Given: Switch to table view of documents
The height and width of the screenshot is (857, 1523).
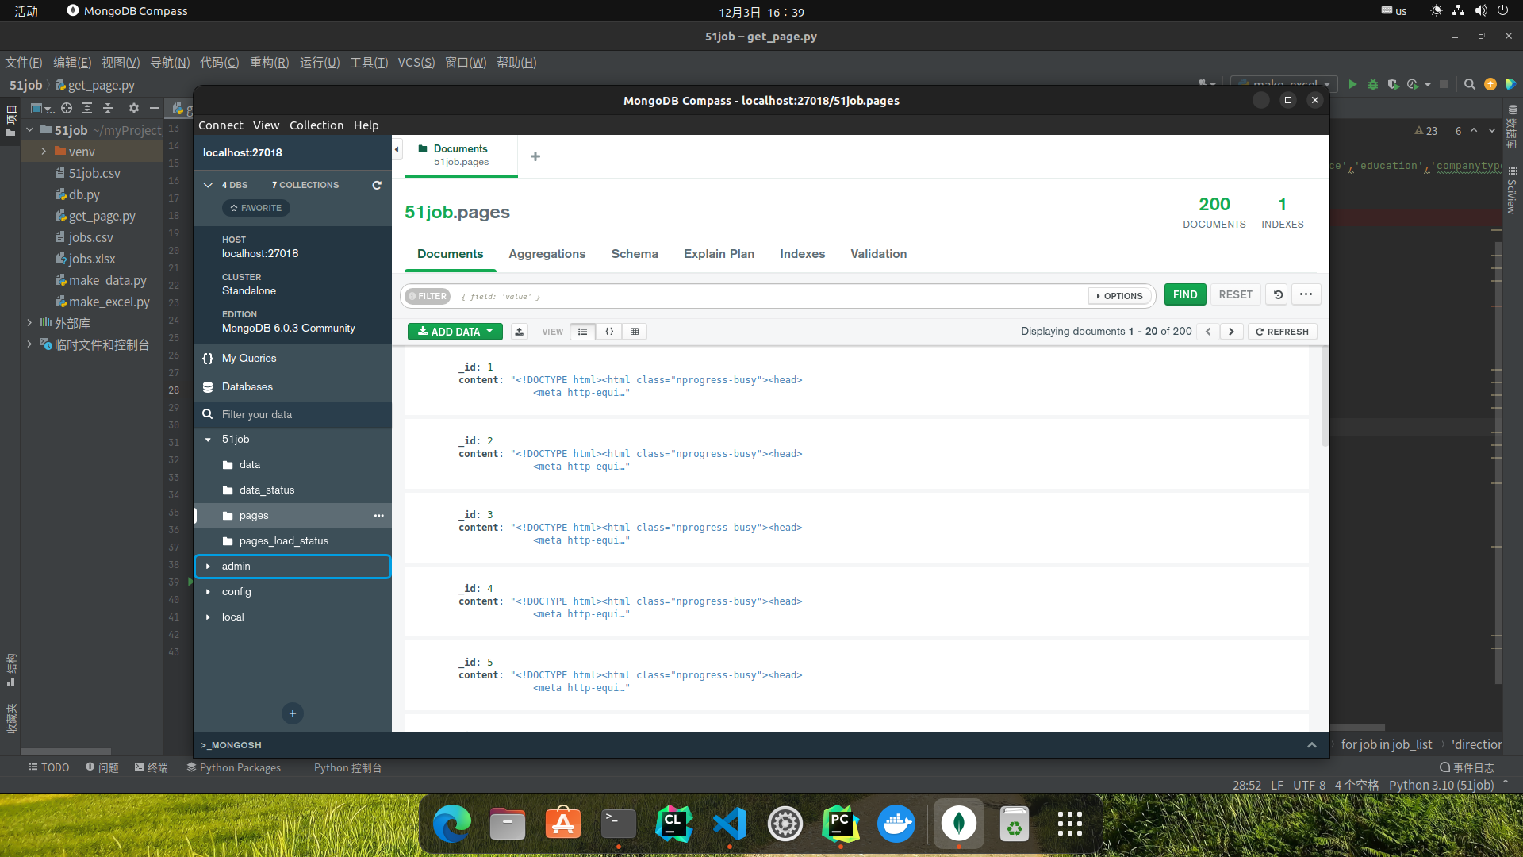Looking at the screenshot, I should click(635, 332).
